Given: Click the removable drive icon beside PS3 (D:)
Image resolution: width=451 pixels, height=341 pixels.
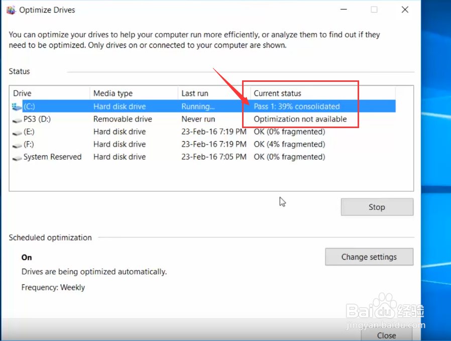Looking at the screenshot, I should pyautogui.click(x=17, y=119).
